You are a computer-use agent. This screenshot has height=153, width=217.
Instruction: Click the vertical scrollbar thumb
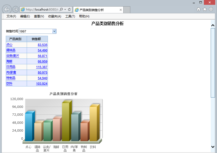tap(213, 63)
